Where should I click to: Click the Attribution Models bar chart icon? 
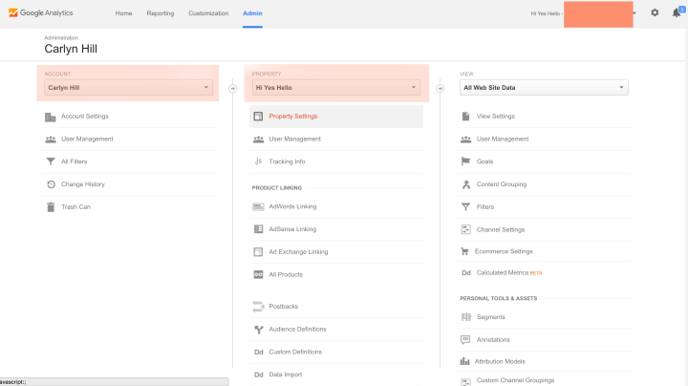[464, 361]
